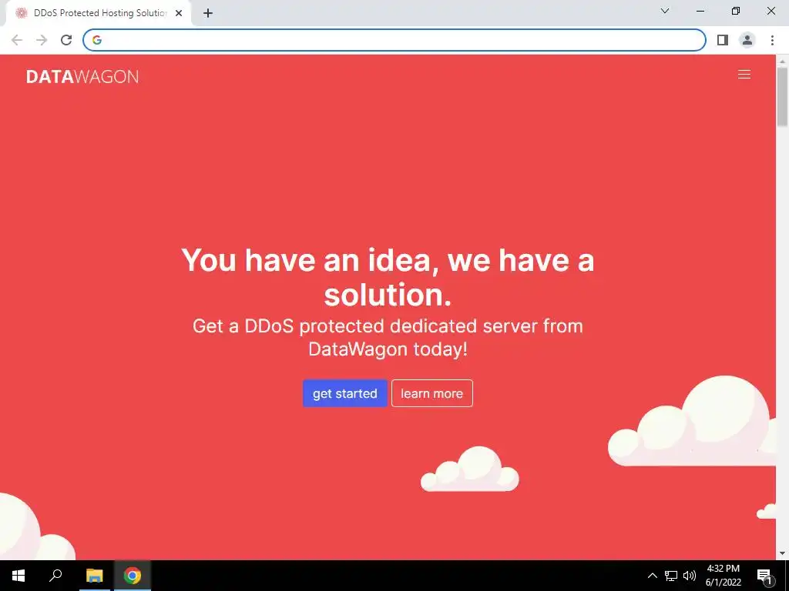Close the DDoS Protected Hosting tab

click(x=179, y=13)
